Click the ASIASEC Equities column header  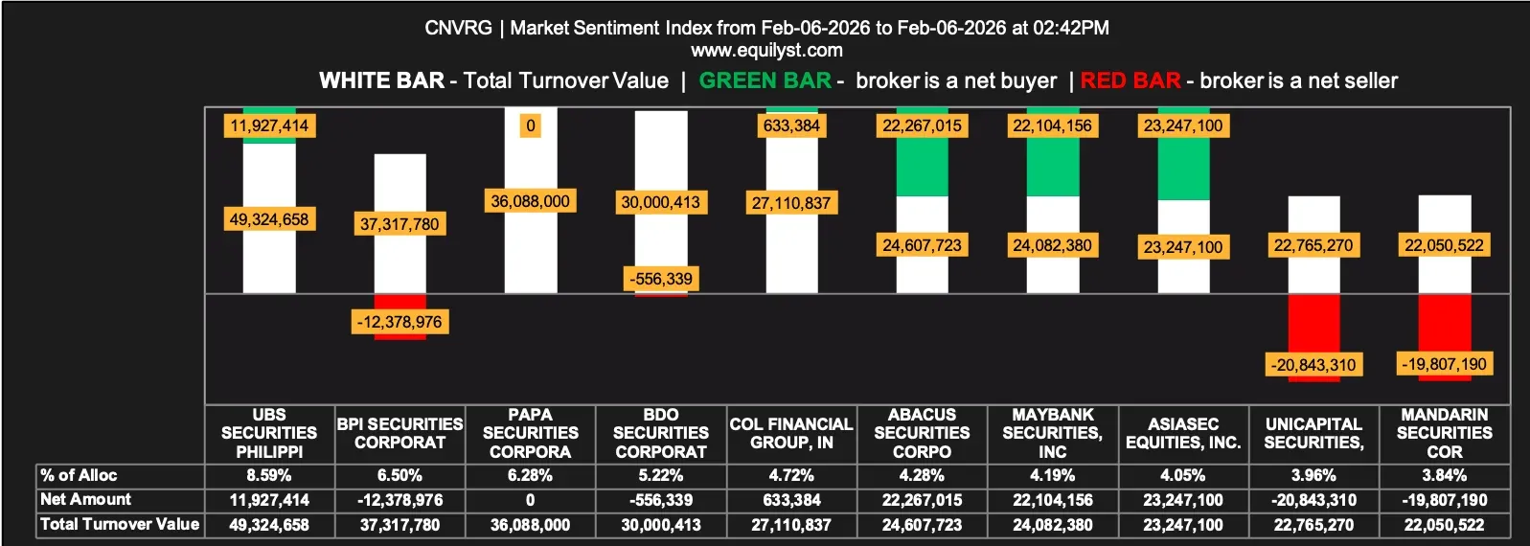tap(1183, 433)
